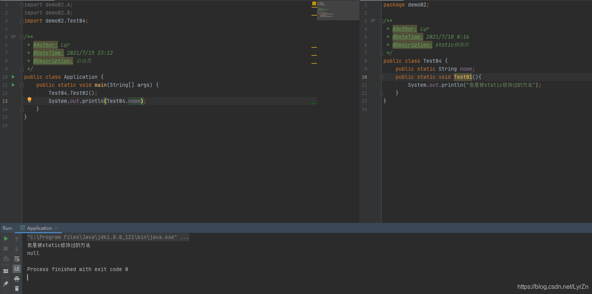Viewport: 592px width, 294px height.
Task: Collapse Javadoc comment in Test04 file
Action: [x=381, y=21]
